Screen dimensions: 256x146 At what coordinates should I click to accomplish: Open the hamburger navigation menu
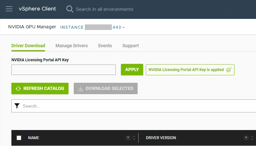9,9
